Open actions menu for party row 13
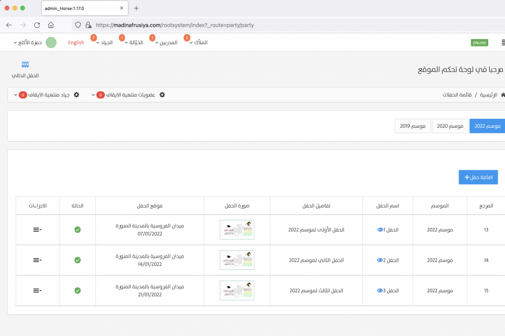This screenshot has width=505, height=336. pyautogui.click(x=37, y=230)
